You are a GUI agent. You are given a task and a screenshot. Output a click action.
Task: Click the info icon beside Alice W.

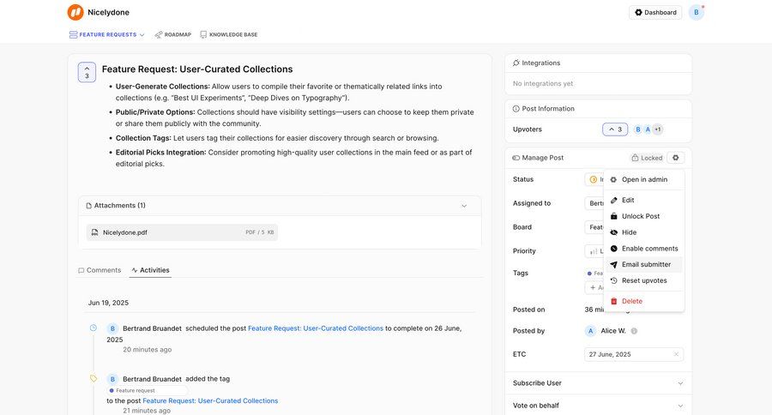click(x=634, y=331)
